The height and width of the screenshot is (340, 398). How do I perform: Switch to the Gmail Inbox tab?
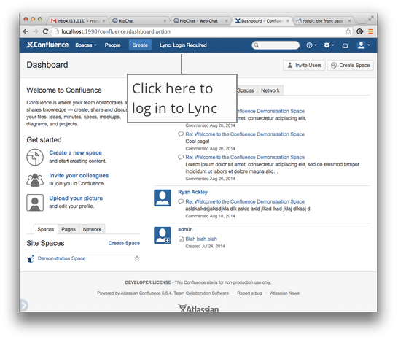click(x=78, y=21)
